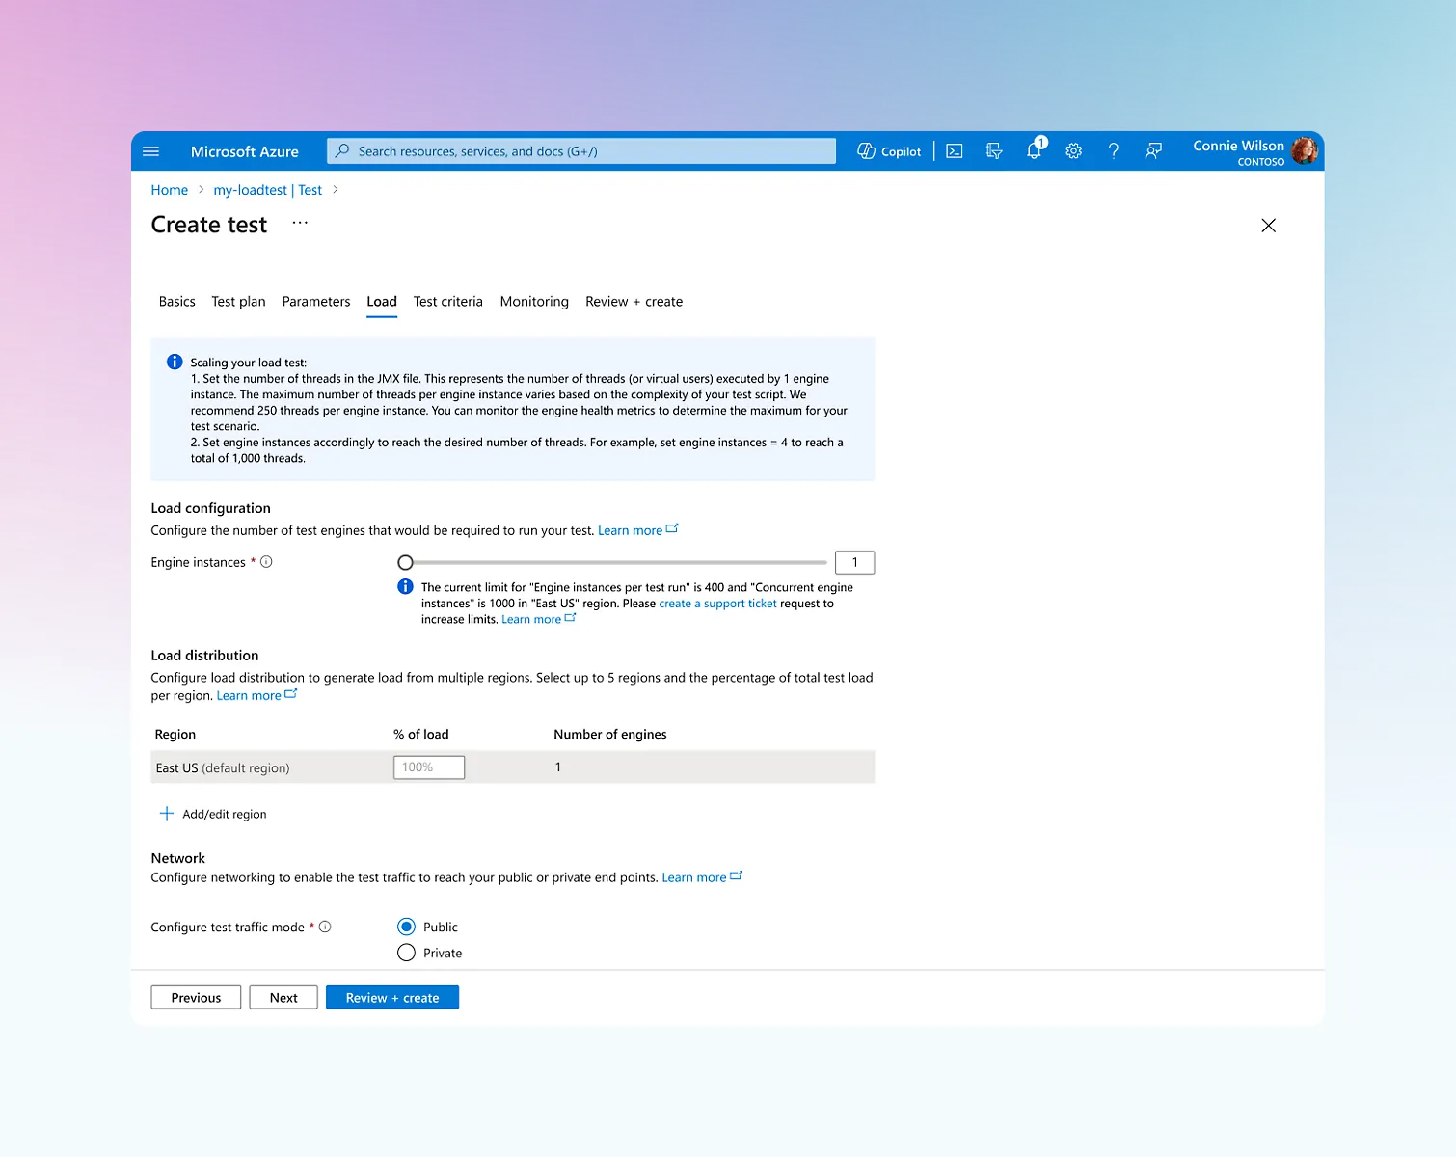Switch to the Test criteria tab
This screenshot has height=1157, width=1456.
pyautogui.click(x=447, y=302)
